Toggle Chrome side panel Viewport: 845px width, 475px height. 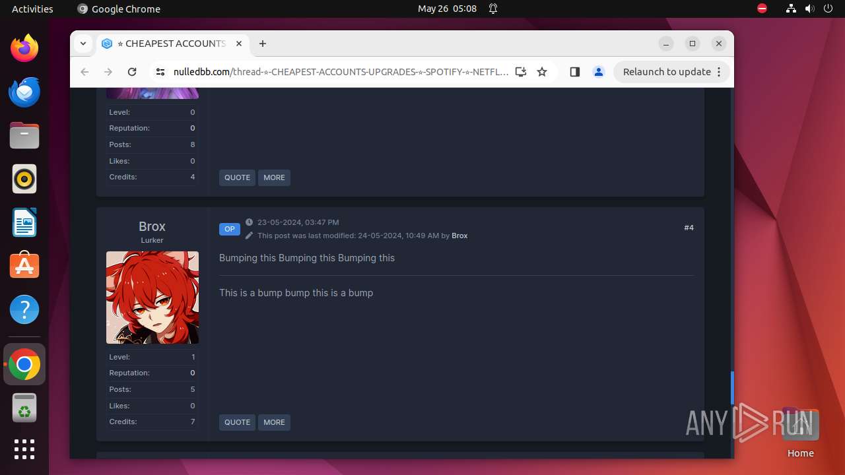(x=574, y=72)
